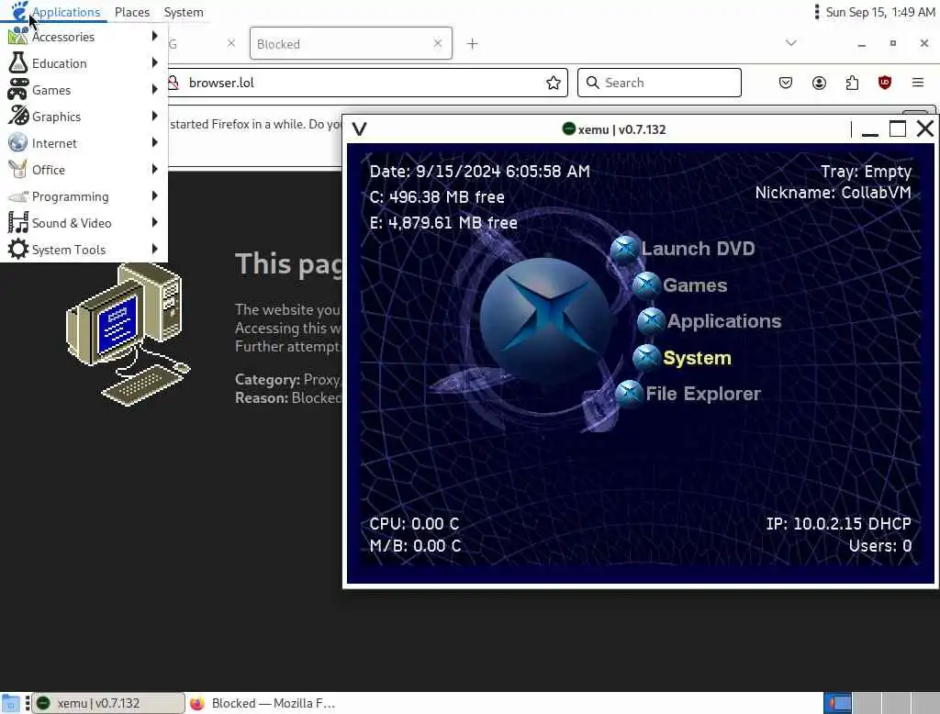Click the Games controller icon
Image resolution: width=940 pixels, height=714 pixels.
(x=18, y=89)
